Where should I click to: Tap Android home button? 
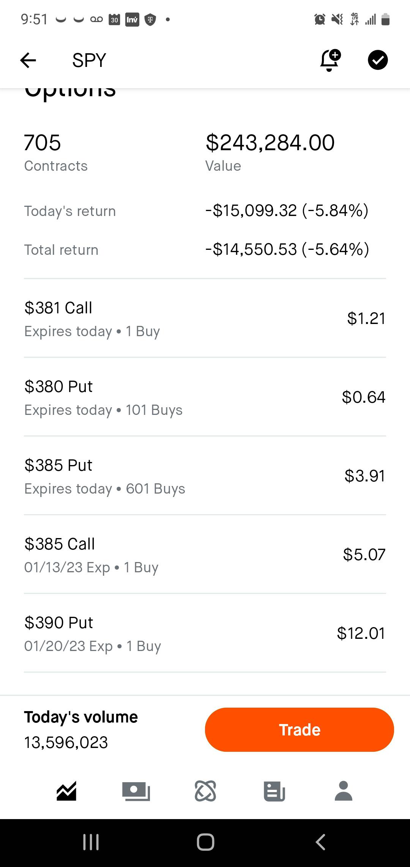click(x=205, y=842)
